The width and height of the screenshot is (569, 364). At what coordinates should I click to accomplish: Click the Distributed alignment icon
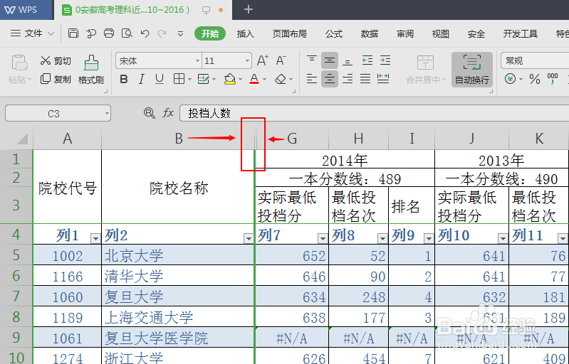[x=383, y=79]
